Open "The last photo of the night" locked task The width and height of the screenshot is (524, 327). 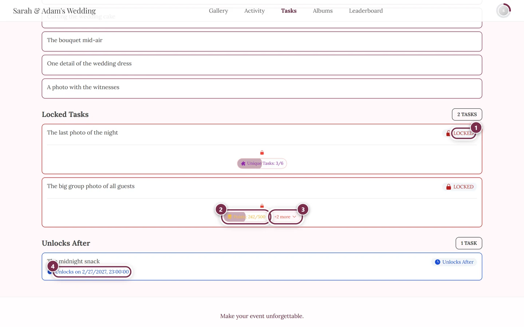tap(262, 149)
